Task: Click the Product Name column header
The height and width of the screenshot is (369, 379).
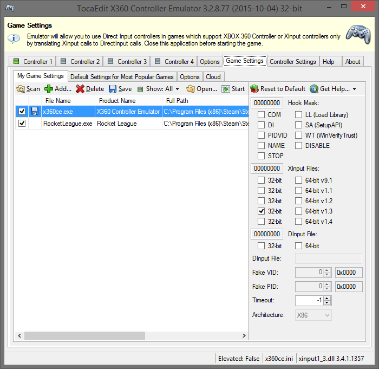Action: [129, 101]
